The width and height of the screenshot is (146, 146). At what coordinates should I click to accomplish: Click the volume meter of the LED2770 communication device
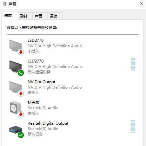[x=133, y=64]
